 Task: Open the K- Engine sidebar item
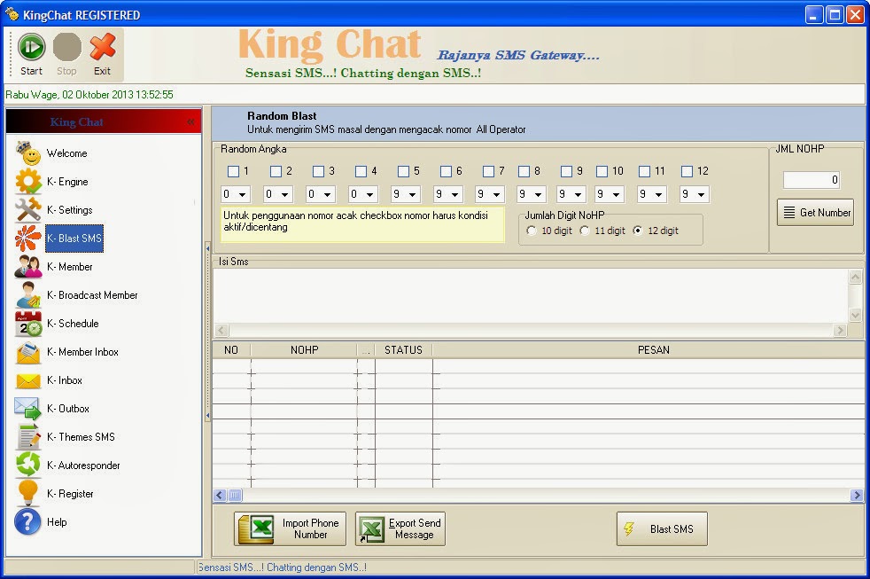(67, 182)
